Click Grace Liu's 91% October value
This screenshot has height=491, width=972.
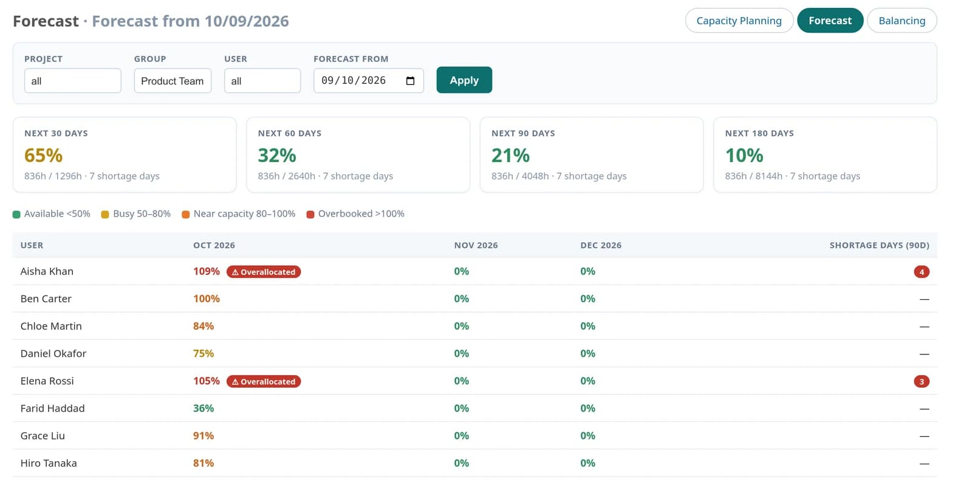click(x=204, y=436)
